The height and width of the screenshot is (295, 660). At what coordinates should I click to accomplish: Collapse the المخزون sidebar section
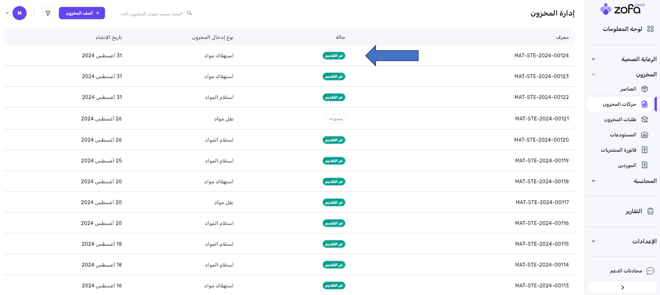pyautogui.click(x=593, y=74)
